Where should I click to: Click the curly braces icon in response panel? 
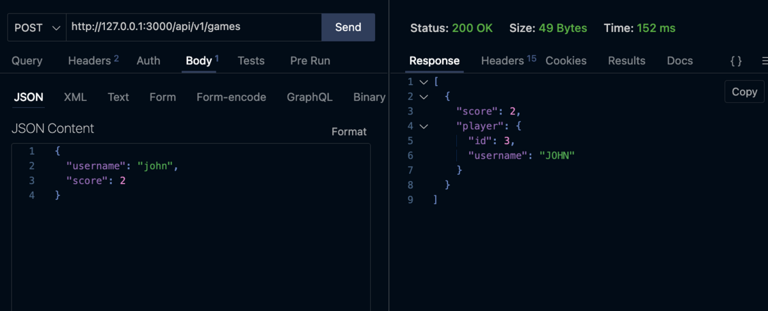click(x=736, y=61)
